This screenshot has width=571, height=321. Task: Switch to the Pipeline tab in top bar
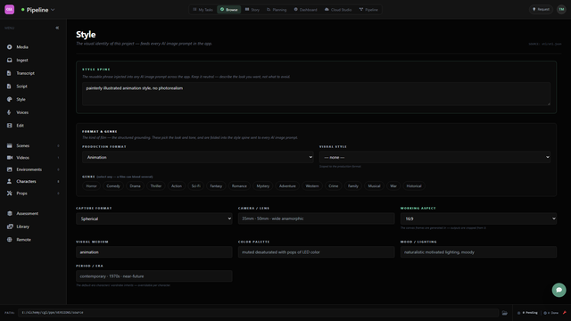click(368, 10)
